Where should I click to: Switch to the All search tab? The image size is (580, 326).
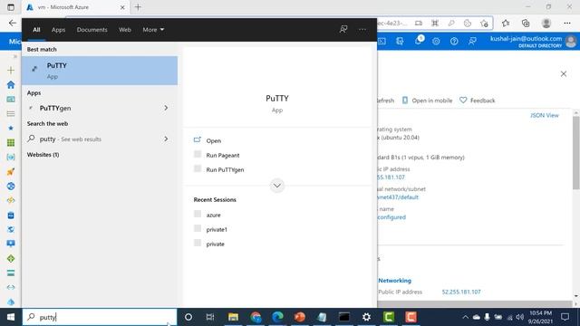[x=36, y=30]
